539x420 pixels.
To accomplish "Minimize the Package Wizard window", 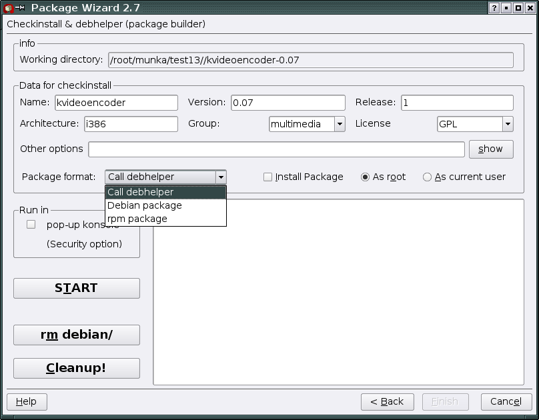I will (x=506, y=8).
